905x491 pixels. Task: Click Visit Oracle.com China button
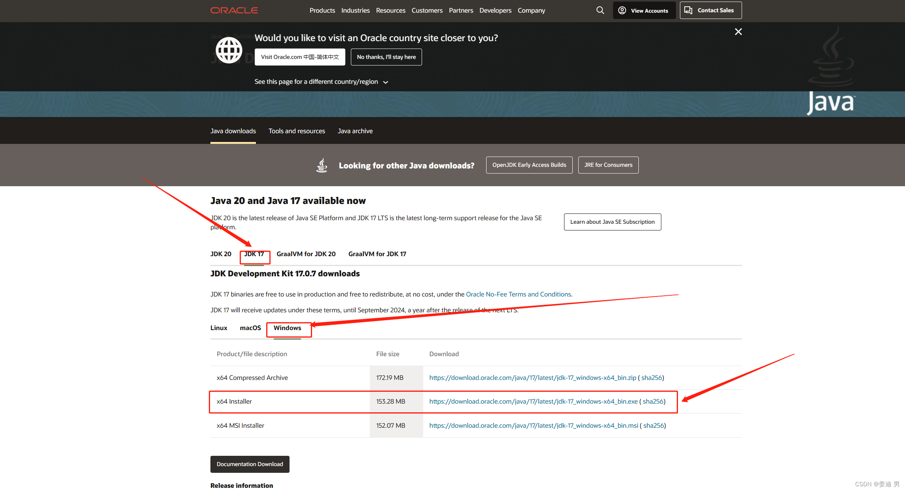[x=300, y=57]
